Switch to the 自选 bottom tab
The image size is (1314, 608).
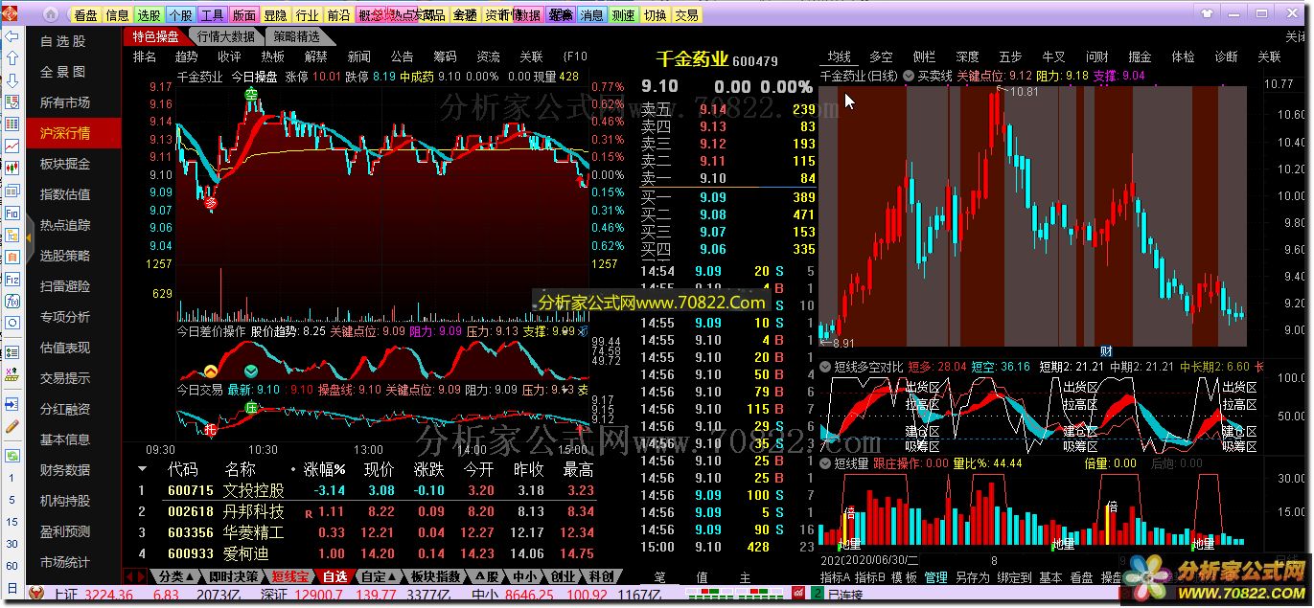click(x=334, y=576)
